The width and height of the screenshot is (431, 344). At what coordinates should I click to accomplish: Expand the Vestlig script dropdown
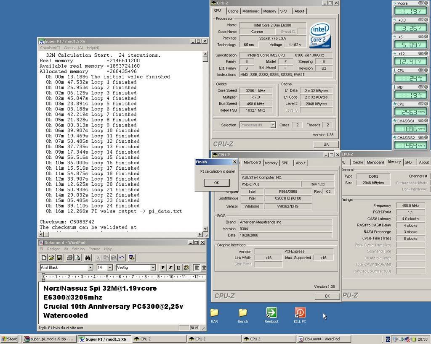click(153, 268)
